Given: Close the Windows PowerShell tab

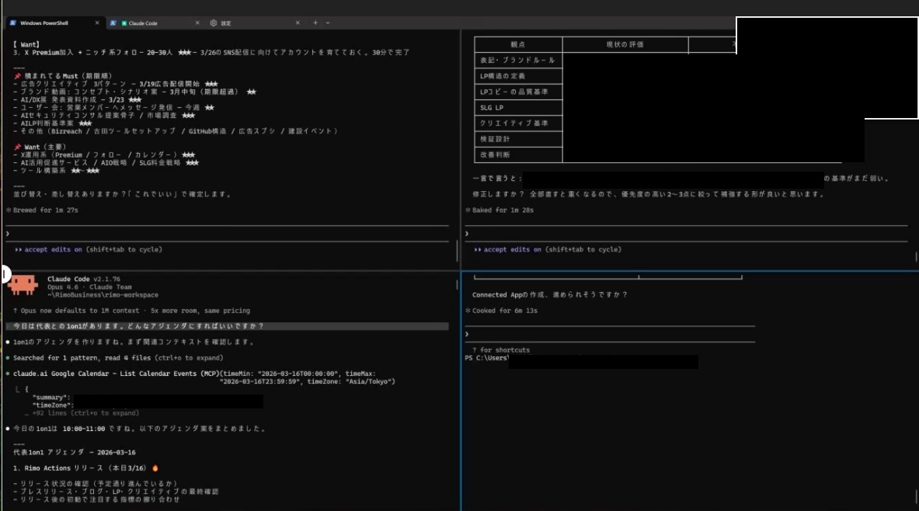Looking at the screenshot, I should [x=96, y=23].
